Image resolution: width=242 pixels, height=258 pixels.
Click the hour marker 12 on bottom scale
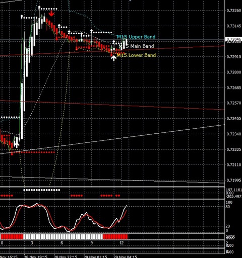coord(122,243)
